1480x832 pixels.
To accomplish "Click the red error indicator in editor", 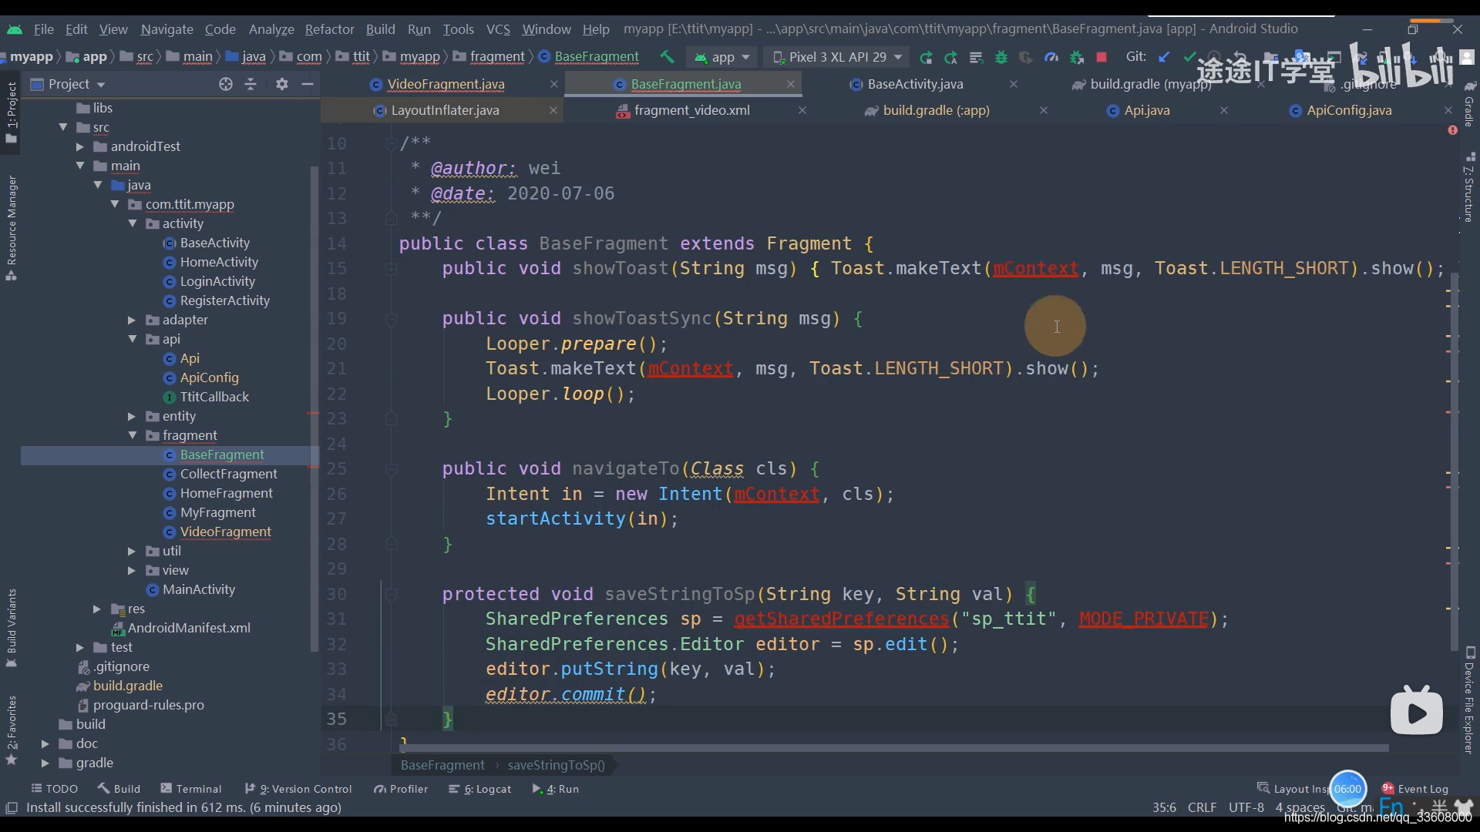I will [x=1452, y=130].
